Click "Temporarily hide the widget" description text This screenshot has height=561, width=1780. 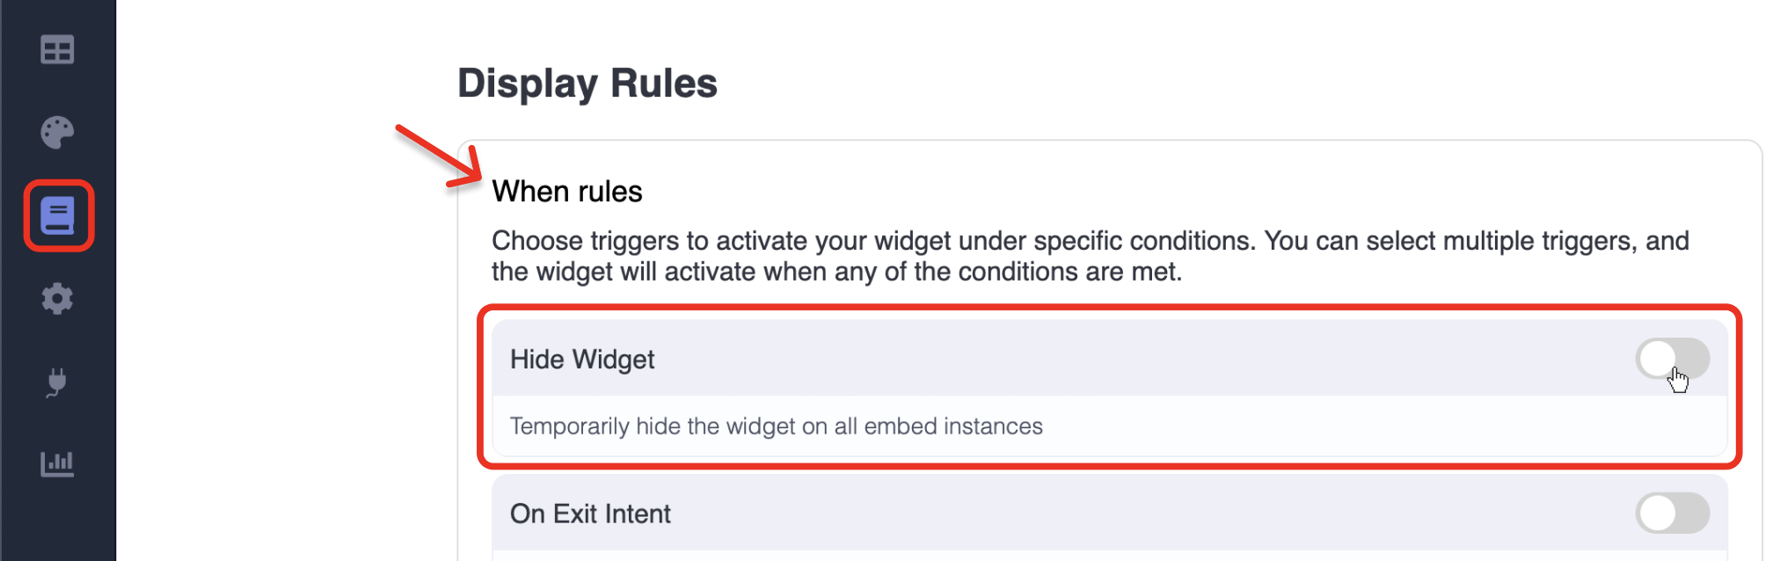[x=776, y=426]
